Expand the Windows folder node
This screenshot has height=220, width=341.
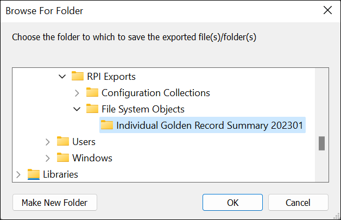[48, 158]
